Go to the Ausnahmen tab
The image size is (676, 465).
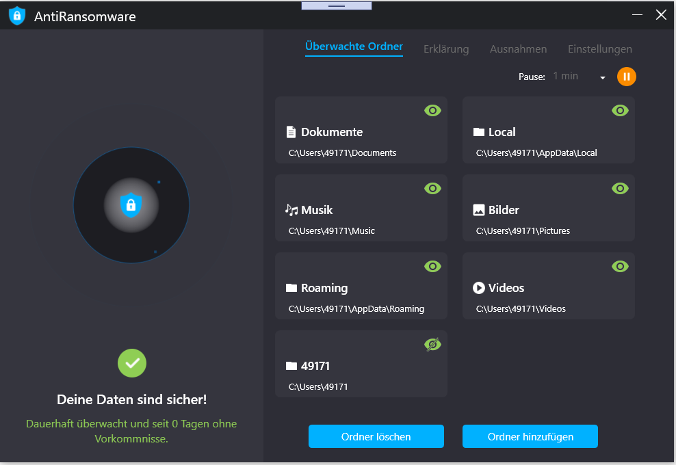click(x=518, y=49)
